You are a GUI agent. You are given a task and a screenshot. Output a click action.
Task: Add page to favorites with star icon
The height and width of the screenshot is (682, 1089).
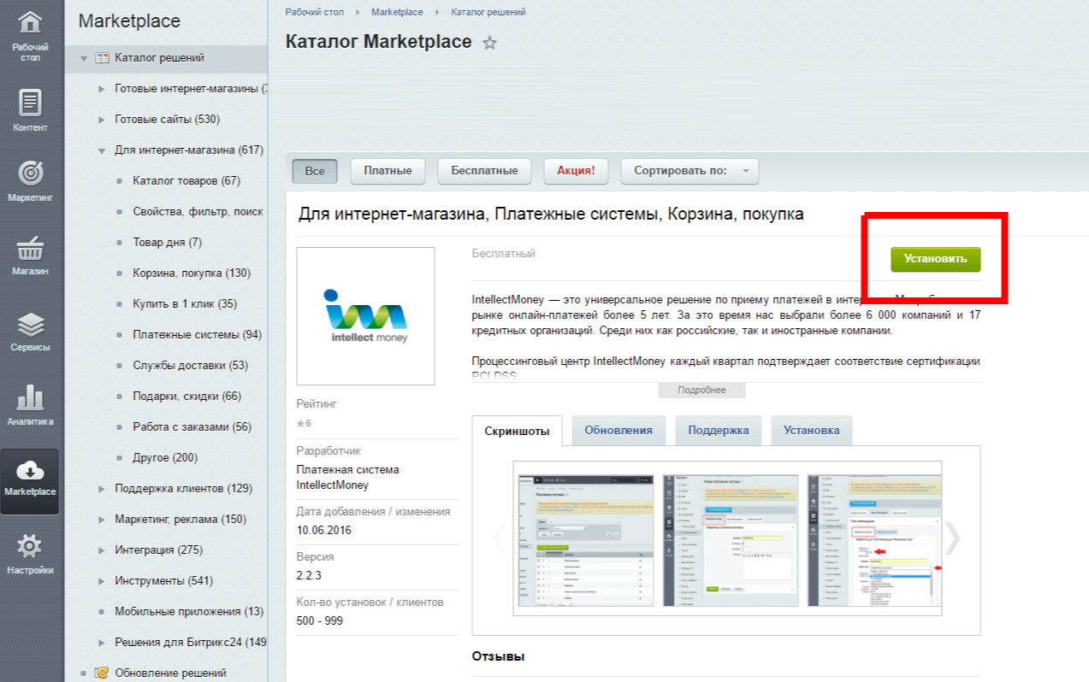(x=489, y=43)
